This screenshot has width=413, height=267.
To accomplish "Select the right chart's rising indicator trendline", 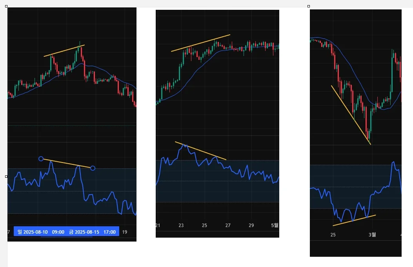I will (x=354, y=220).
